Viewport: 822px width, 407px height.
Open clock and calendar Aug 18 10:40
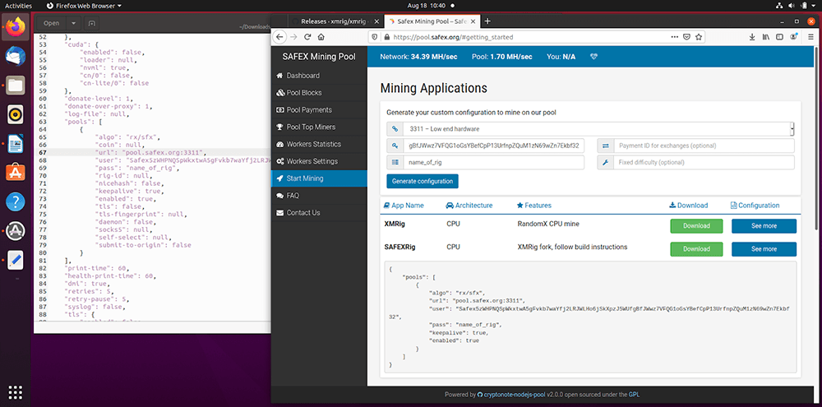(x=425, y=5)
